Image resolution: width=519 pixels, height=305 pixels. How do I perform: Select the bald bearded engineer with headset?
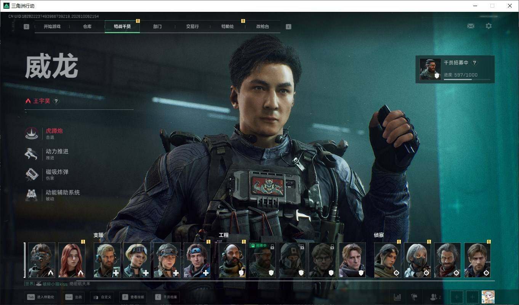point(232,260)
